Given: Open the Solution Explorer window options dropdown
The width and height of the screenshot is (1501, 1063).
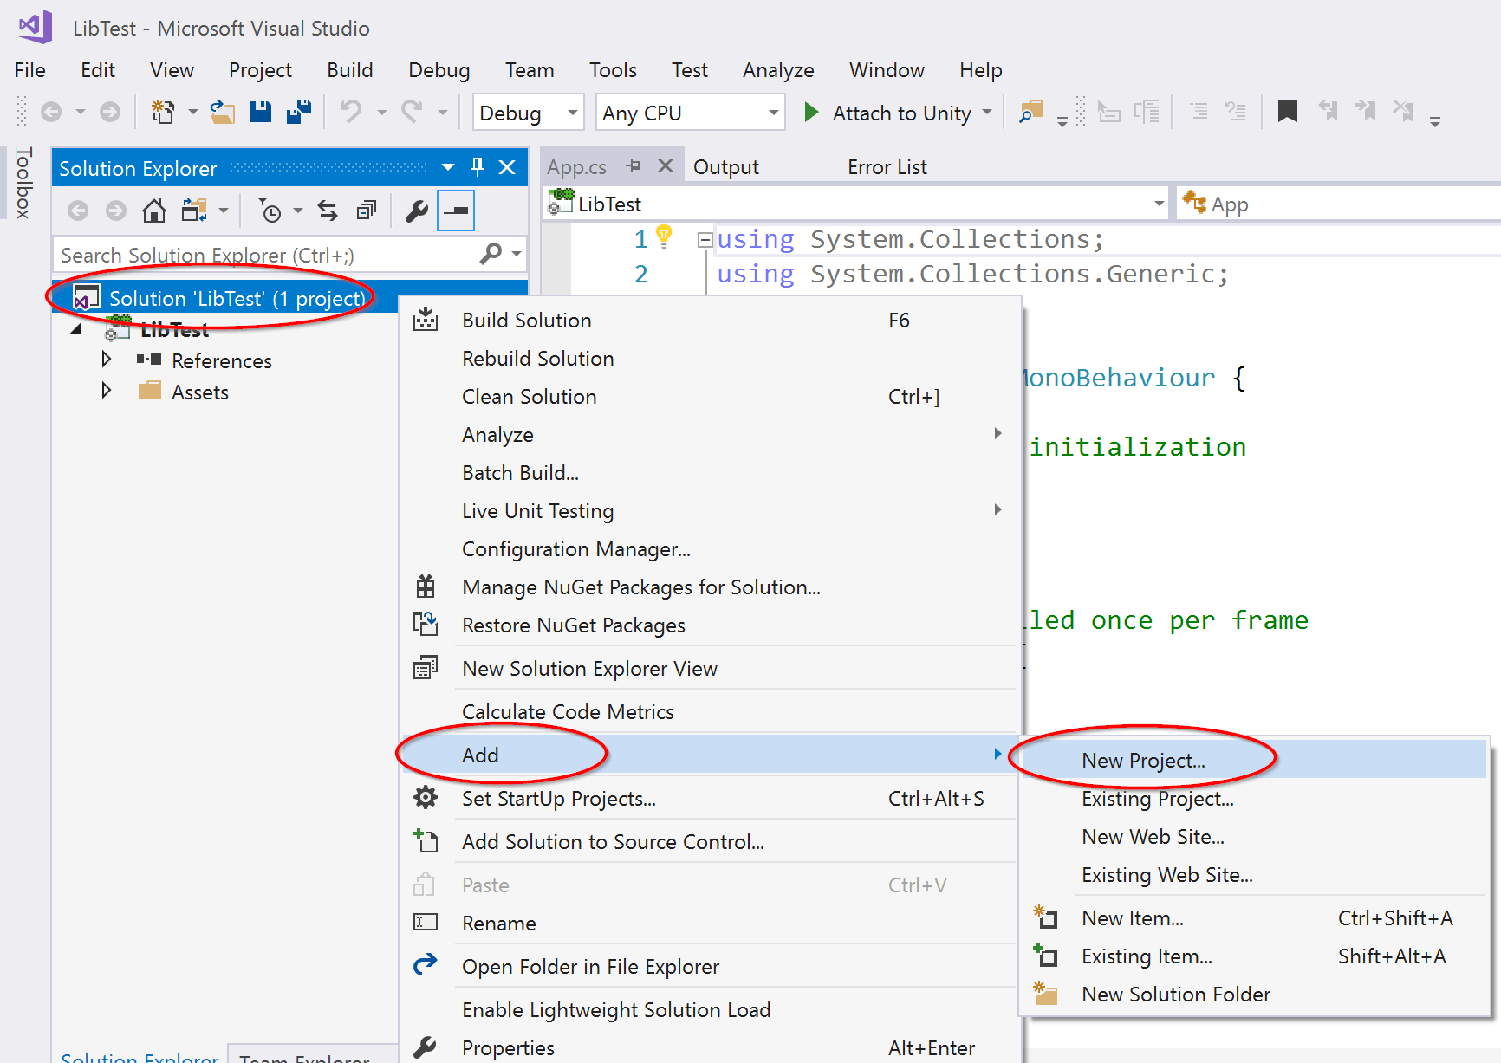Looking at the screenshot, I should pyautogui.click(x=448, y=167).
